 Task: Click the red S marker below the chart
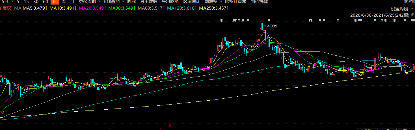[x=170, y=125]
